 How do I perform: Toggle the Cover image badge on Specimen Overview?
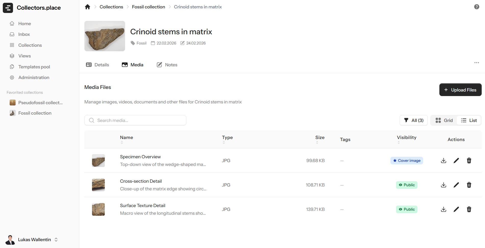[x=407, y=160]
